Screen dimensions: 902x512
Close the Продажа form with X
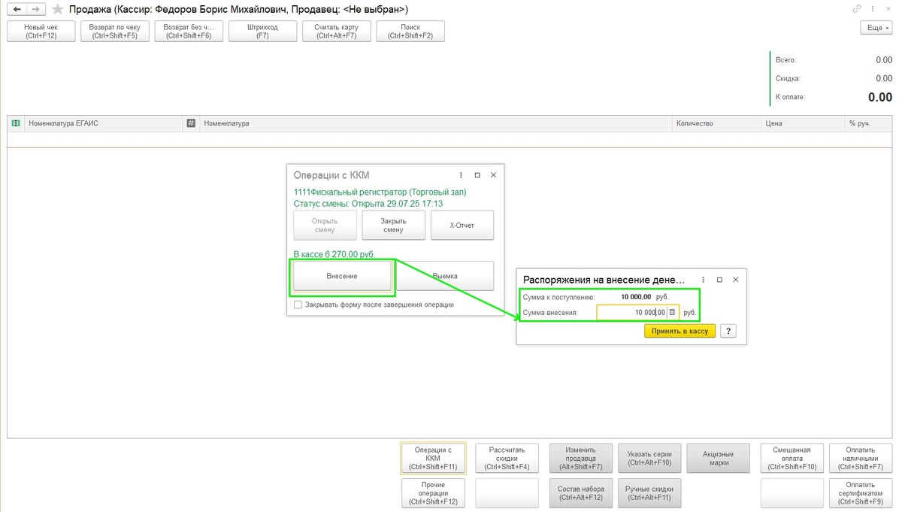(x=888, y=9)
